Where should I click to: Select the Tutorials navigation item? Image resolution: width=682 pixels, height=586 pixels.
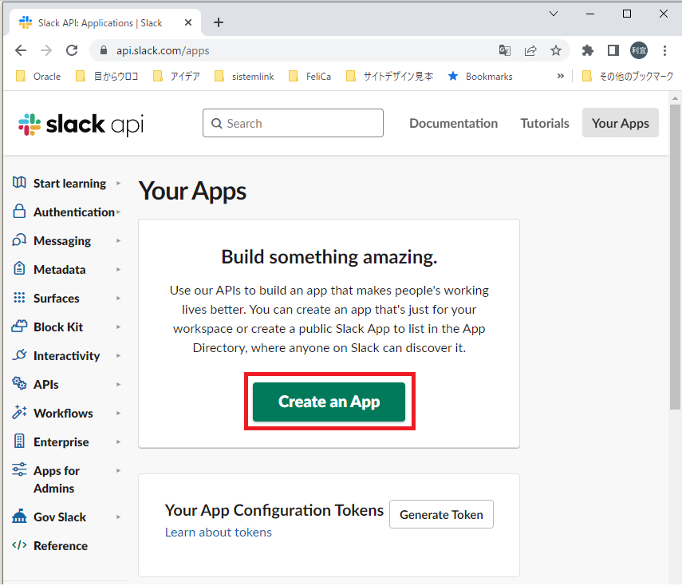tap(544, 123)
